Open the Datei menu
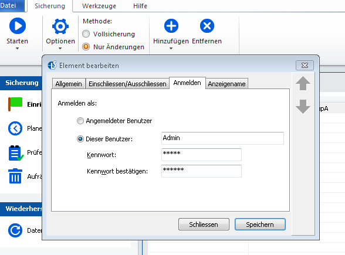 [x=12, y=6]
